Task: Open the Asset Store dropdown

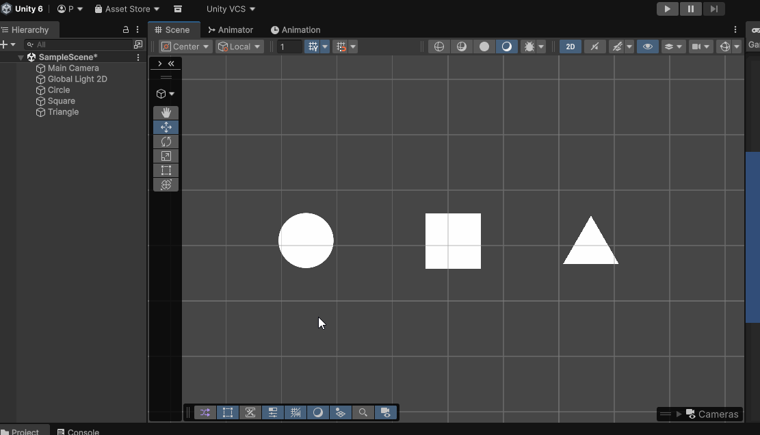Action: 127,9
